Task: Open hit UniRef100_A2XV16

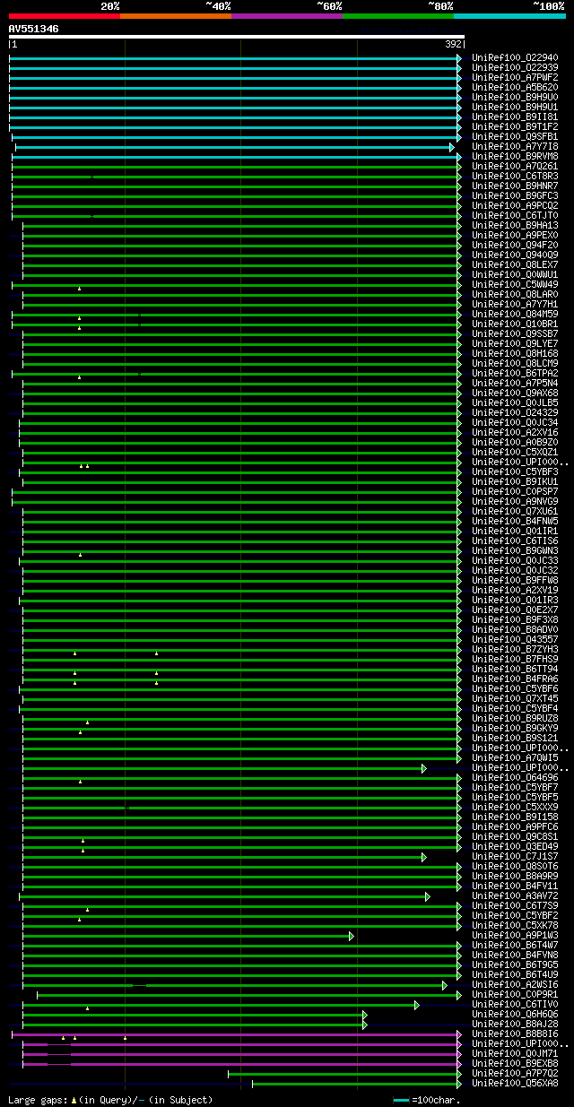Action: point(515,433)
